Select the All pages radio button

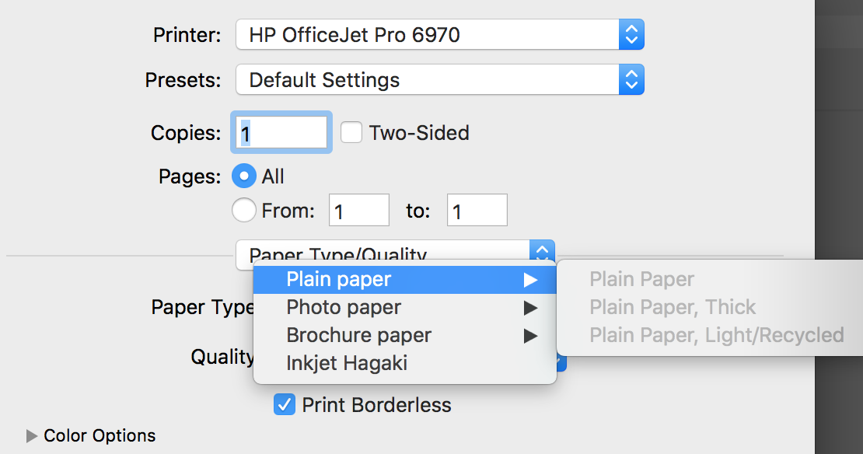[x=244, y=176]
